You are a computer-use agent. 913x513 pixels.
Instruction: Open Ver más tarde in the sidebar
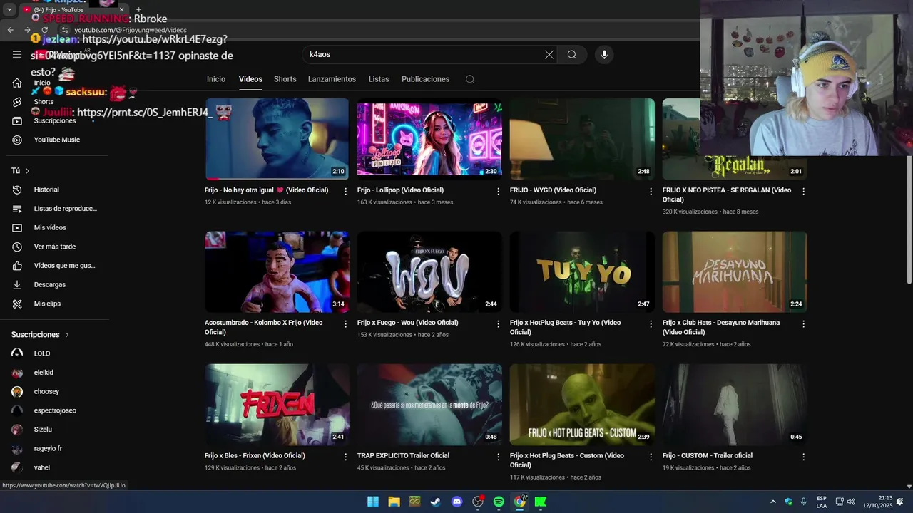point(54,247)
